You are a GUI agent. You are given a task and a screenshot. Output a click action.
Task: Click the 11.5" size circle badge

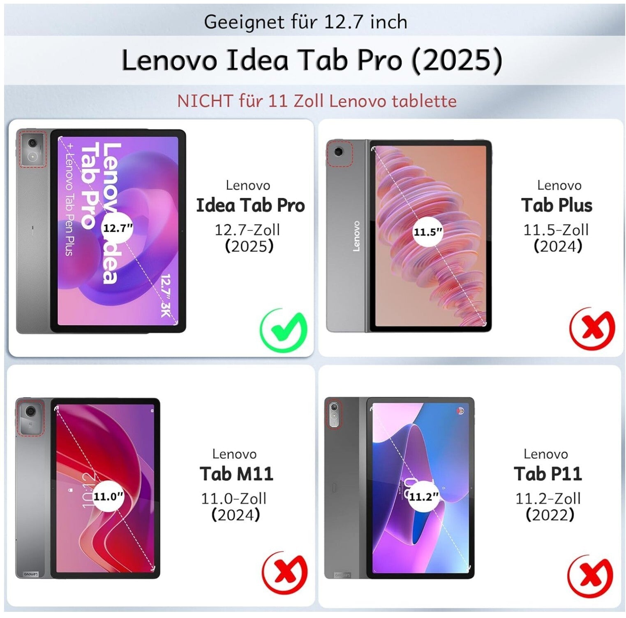pos(428,232)
